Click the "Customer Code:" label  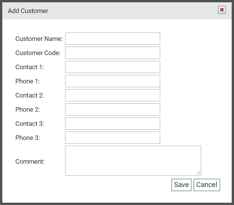(38, 53)
